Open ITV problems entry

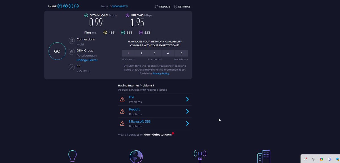(155, 99)
